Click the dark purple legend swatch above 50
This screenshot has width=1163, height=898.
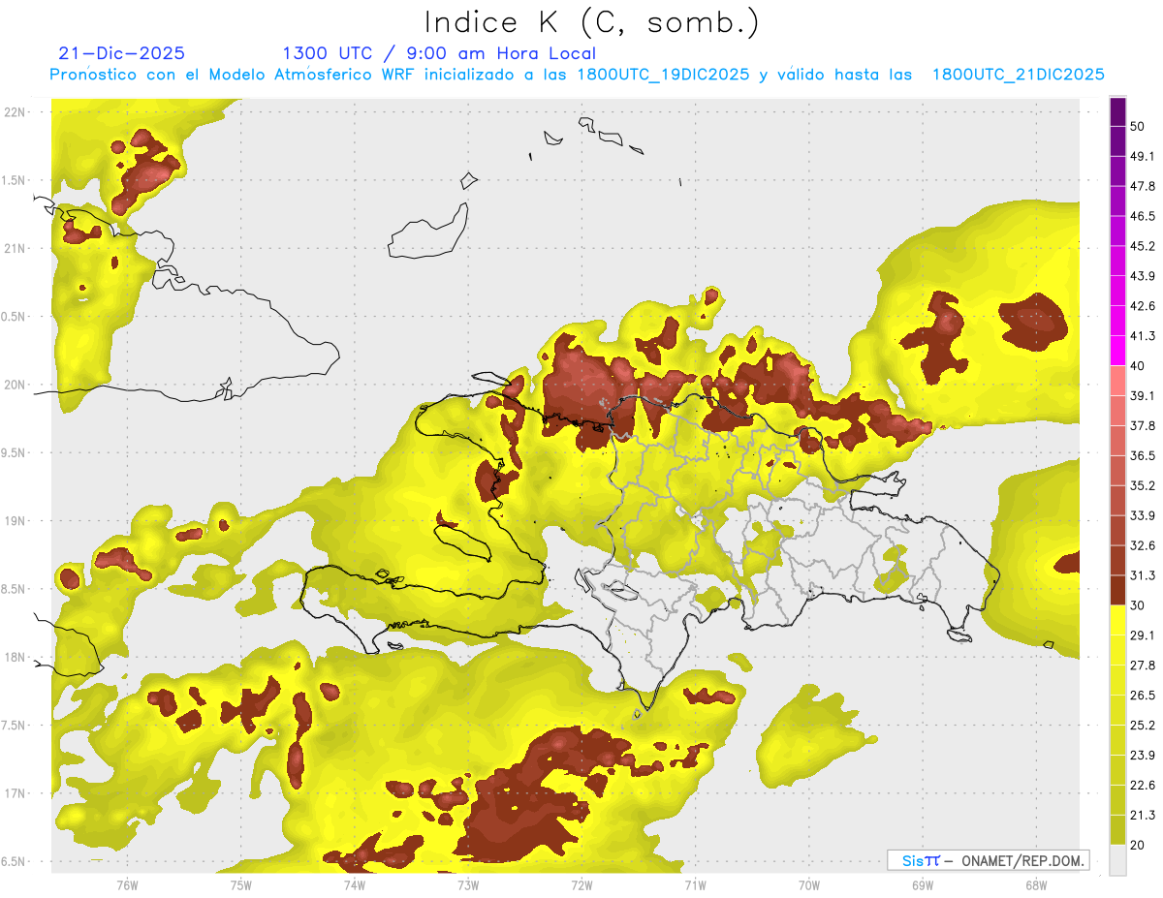pos(1118,112)
